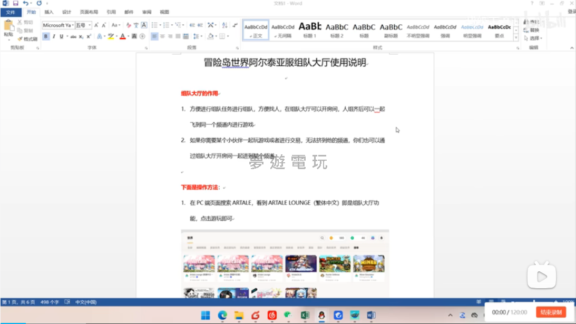This screenshot has height=324, width=576.
Task: Click the Format Painter brush icon
Action: click(x=20, y=39)
